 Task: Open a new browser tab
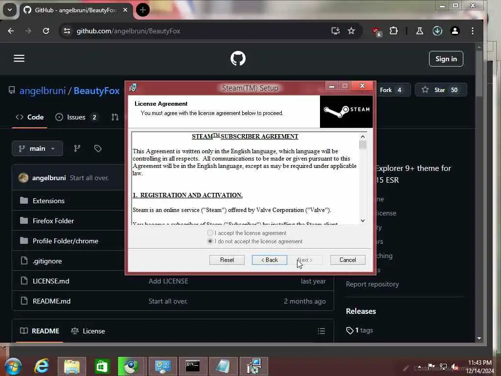click(142, 10)
